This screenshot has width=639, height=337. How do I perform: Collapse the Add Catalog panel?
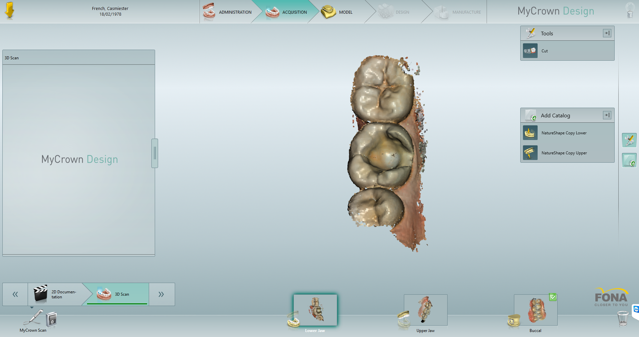607,115
